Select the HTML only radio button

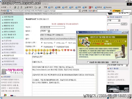click(x=55, y=43)
